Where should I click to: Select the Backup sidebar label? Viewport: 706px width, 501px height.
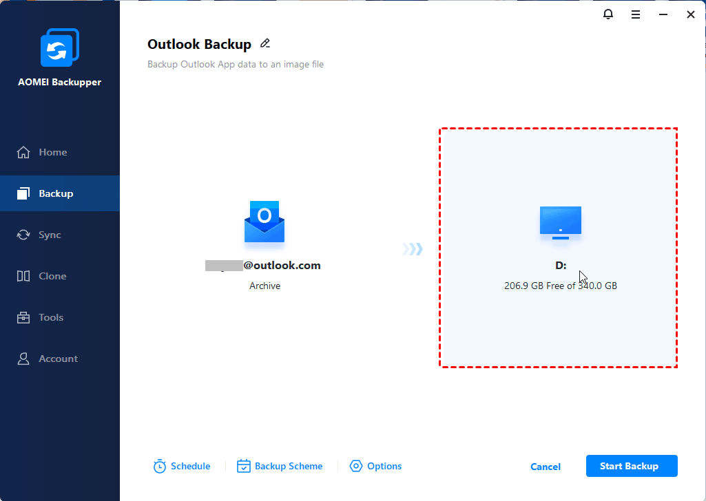(x=56, y=193)
